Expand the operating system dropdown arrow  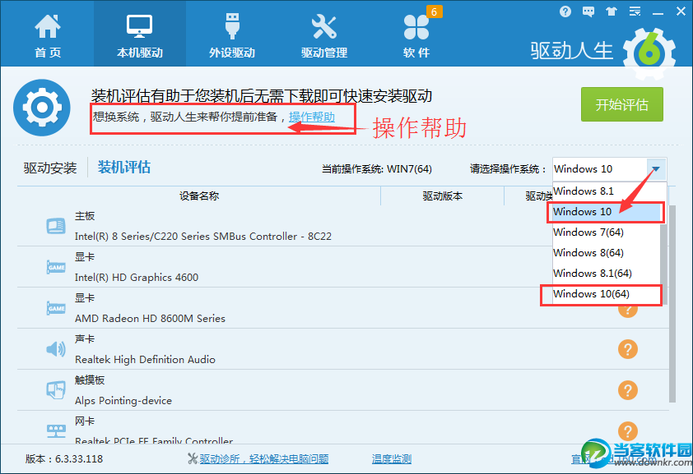(x=656, y=169)
